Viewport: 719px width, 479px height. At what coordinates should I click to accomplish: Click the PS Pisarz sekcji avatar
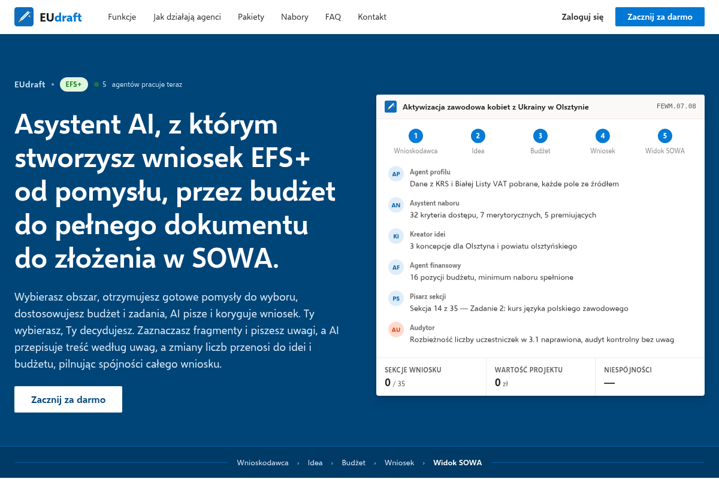click(x=396, y=299)
